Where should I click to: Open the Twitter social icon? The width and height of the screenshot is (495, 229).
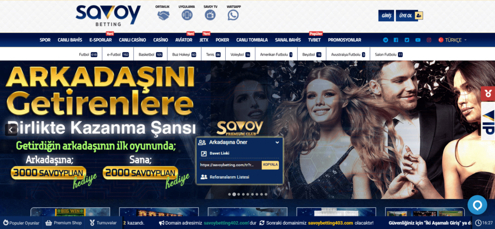pos(407,40)
